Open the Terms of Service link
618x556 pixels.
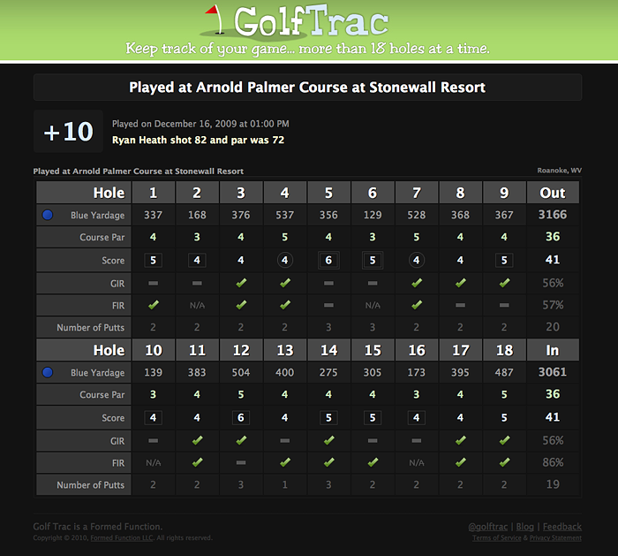tap(496, 537)
